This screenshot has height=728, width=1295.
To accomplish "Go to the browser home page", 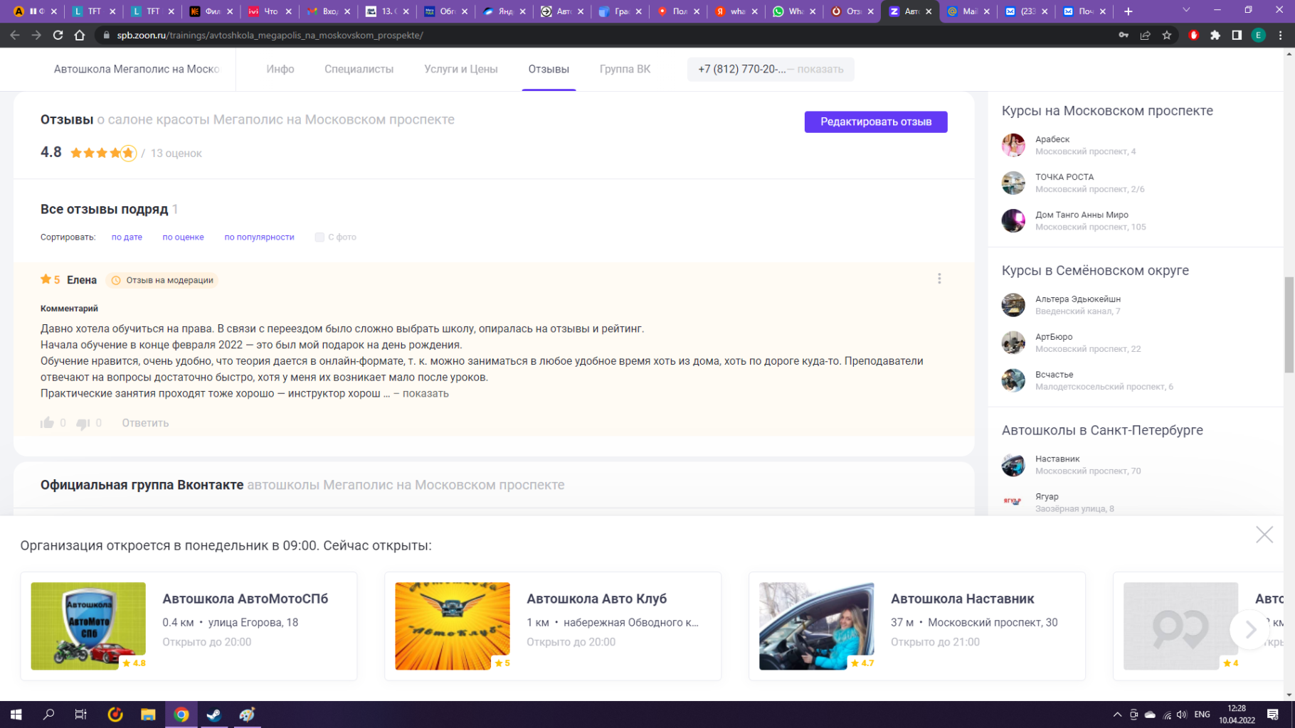I will click(x=80, y=35).
